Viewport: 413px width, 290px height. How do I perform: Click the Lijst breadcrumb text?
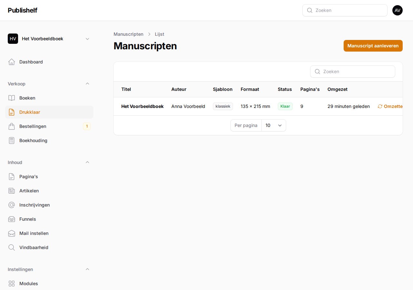[x=159, y=34]
